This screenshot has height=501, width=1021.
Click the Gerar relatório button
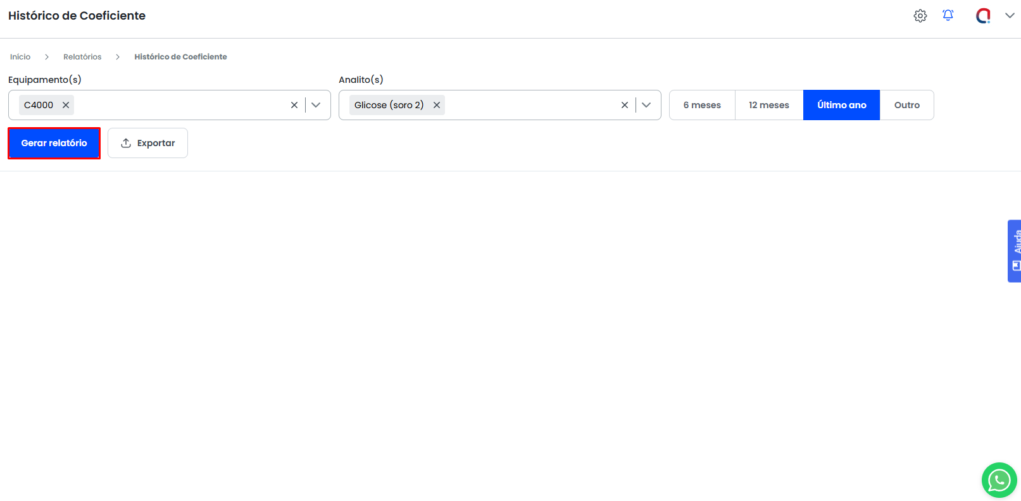click(54, 143)
